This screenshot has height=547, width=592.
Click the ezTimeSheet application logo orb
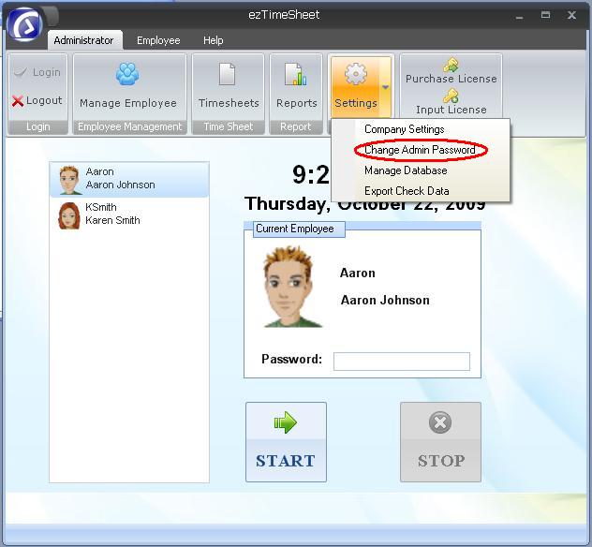pyautogui.click(x=24, y=25)
